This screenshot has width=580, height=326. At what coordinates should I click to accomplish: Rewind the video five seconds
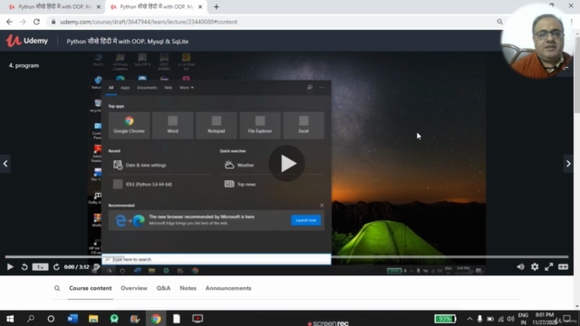(x=24, y=267)
